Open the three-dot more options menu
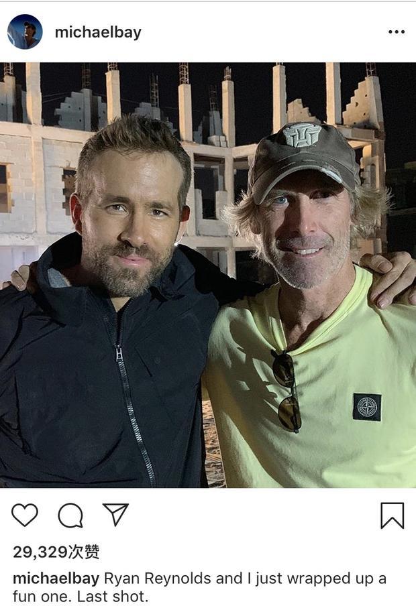The width and height of the screenshot is (416, 608). pos(397,32)
